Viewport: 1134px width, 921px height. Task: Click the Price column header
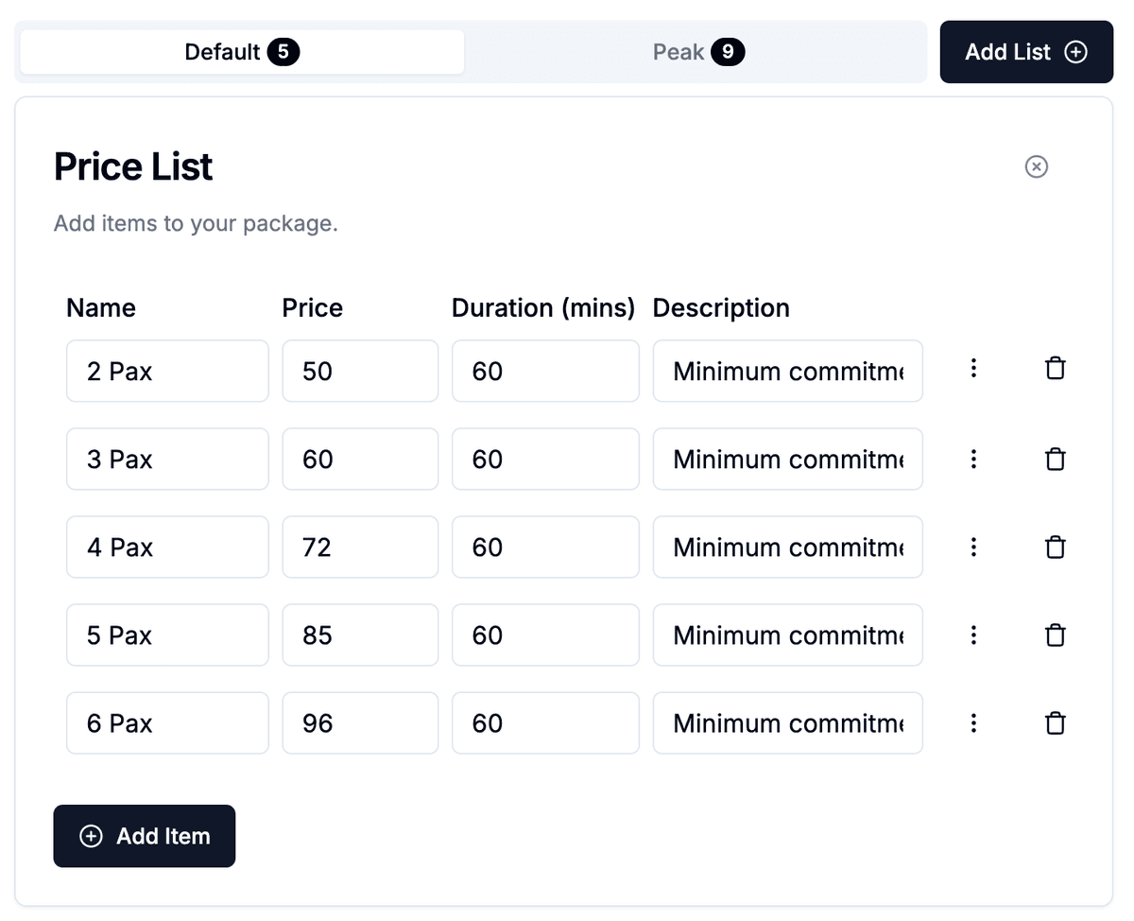pos(313,308)
